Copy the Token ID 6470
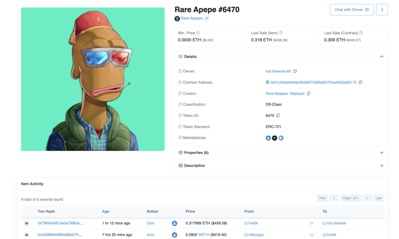This screenshot has height=239, width=399. [278, 116]
